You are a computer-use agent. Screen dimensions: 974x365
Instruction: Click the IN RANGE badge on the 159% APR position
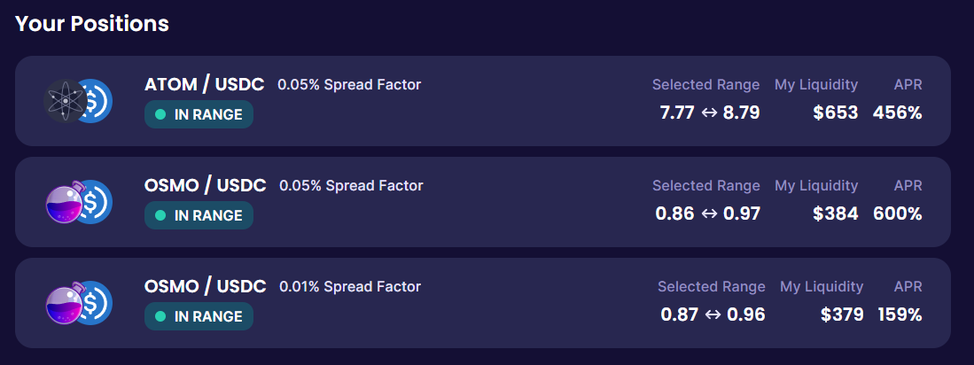coord(199,316)
